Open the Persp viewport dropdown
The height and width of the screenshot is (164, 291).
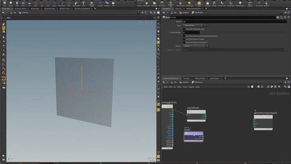tap(141, 22)
